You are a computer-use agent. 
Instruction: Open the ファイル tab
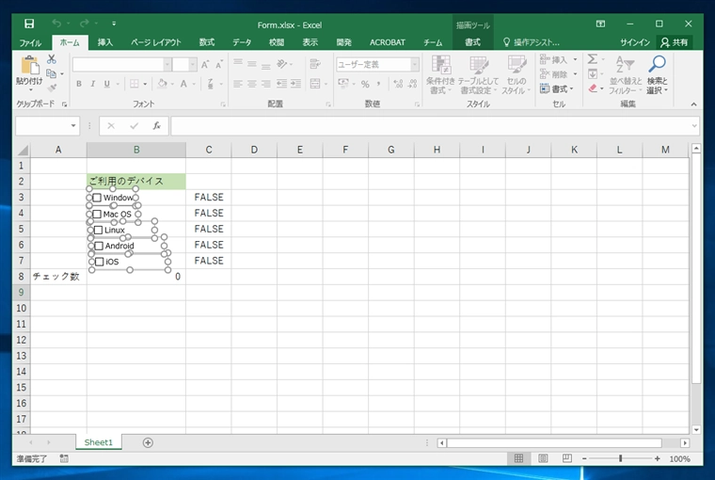pos(30,42)
